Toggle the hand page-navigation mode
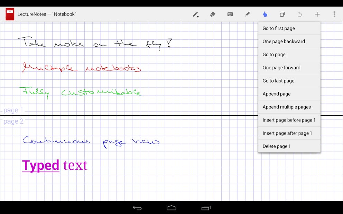This screenshot has width=343, height=214. tap(265, 14)
